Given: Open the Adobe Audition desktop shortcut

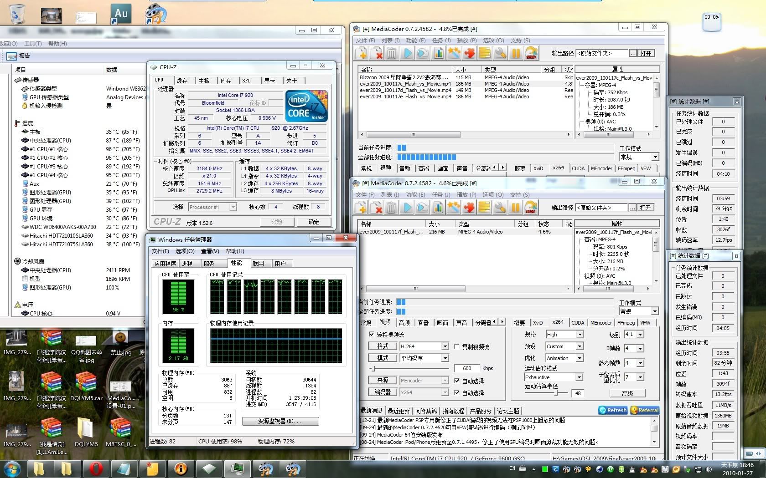Looking at the screenshot, I should tap(121, 14).
